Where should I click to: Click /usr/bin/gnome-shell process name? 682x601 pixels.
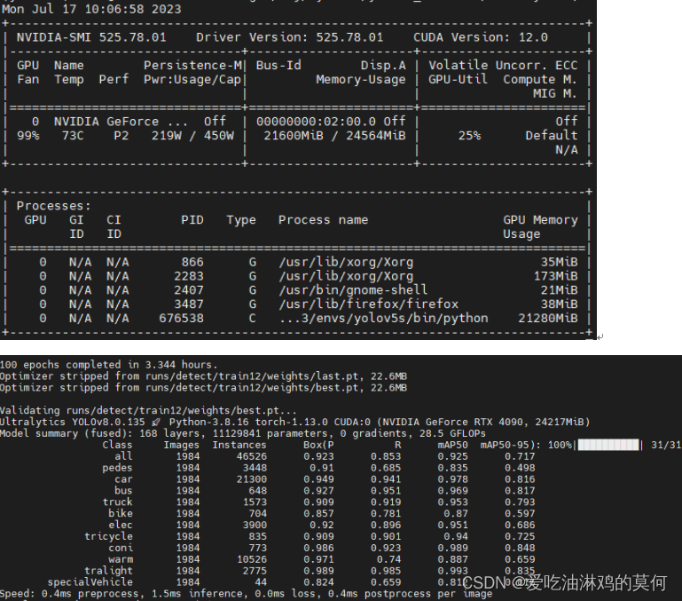(x=353, y=290)
